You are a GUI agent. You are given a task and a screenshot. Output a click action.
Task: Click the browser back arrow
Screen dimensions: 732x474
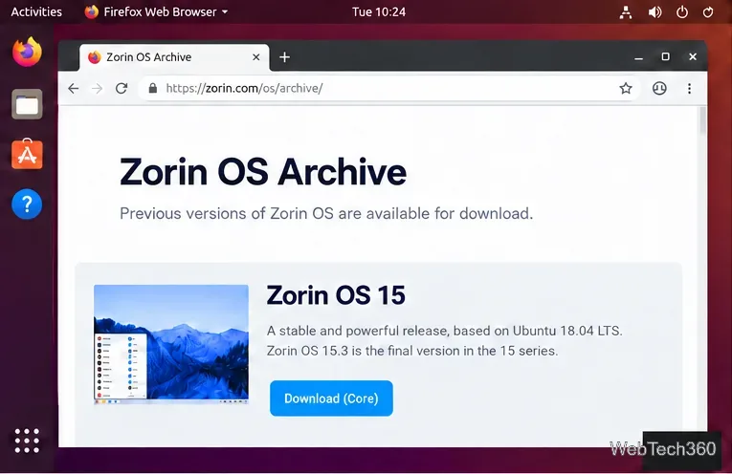point(74,89)
